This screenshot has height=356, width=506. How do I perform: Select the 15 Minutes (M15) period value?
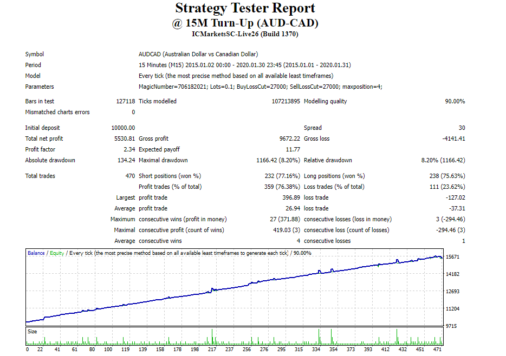(245, 65)
